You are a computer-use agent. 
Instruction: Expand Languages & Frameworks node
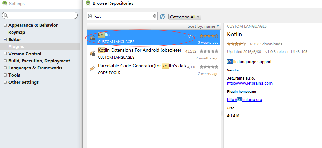tap(5, 68)
